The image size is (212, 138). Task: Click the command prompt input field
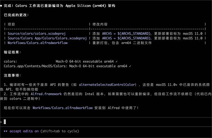[106, 122]
